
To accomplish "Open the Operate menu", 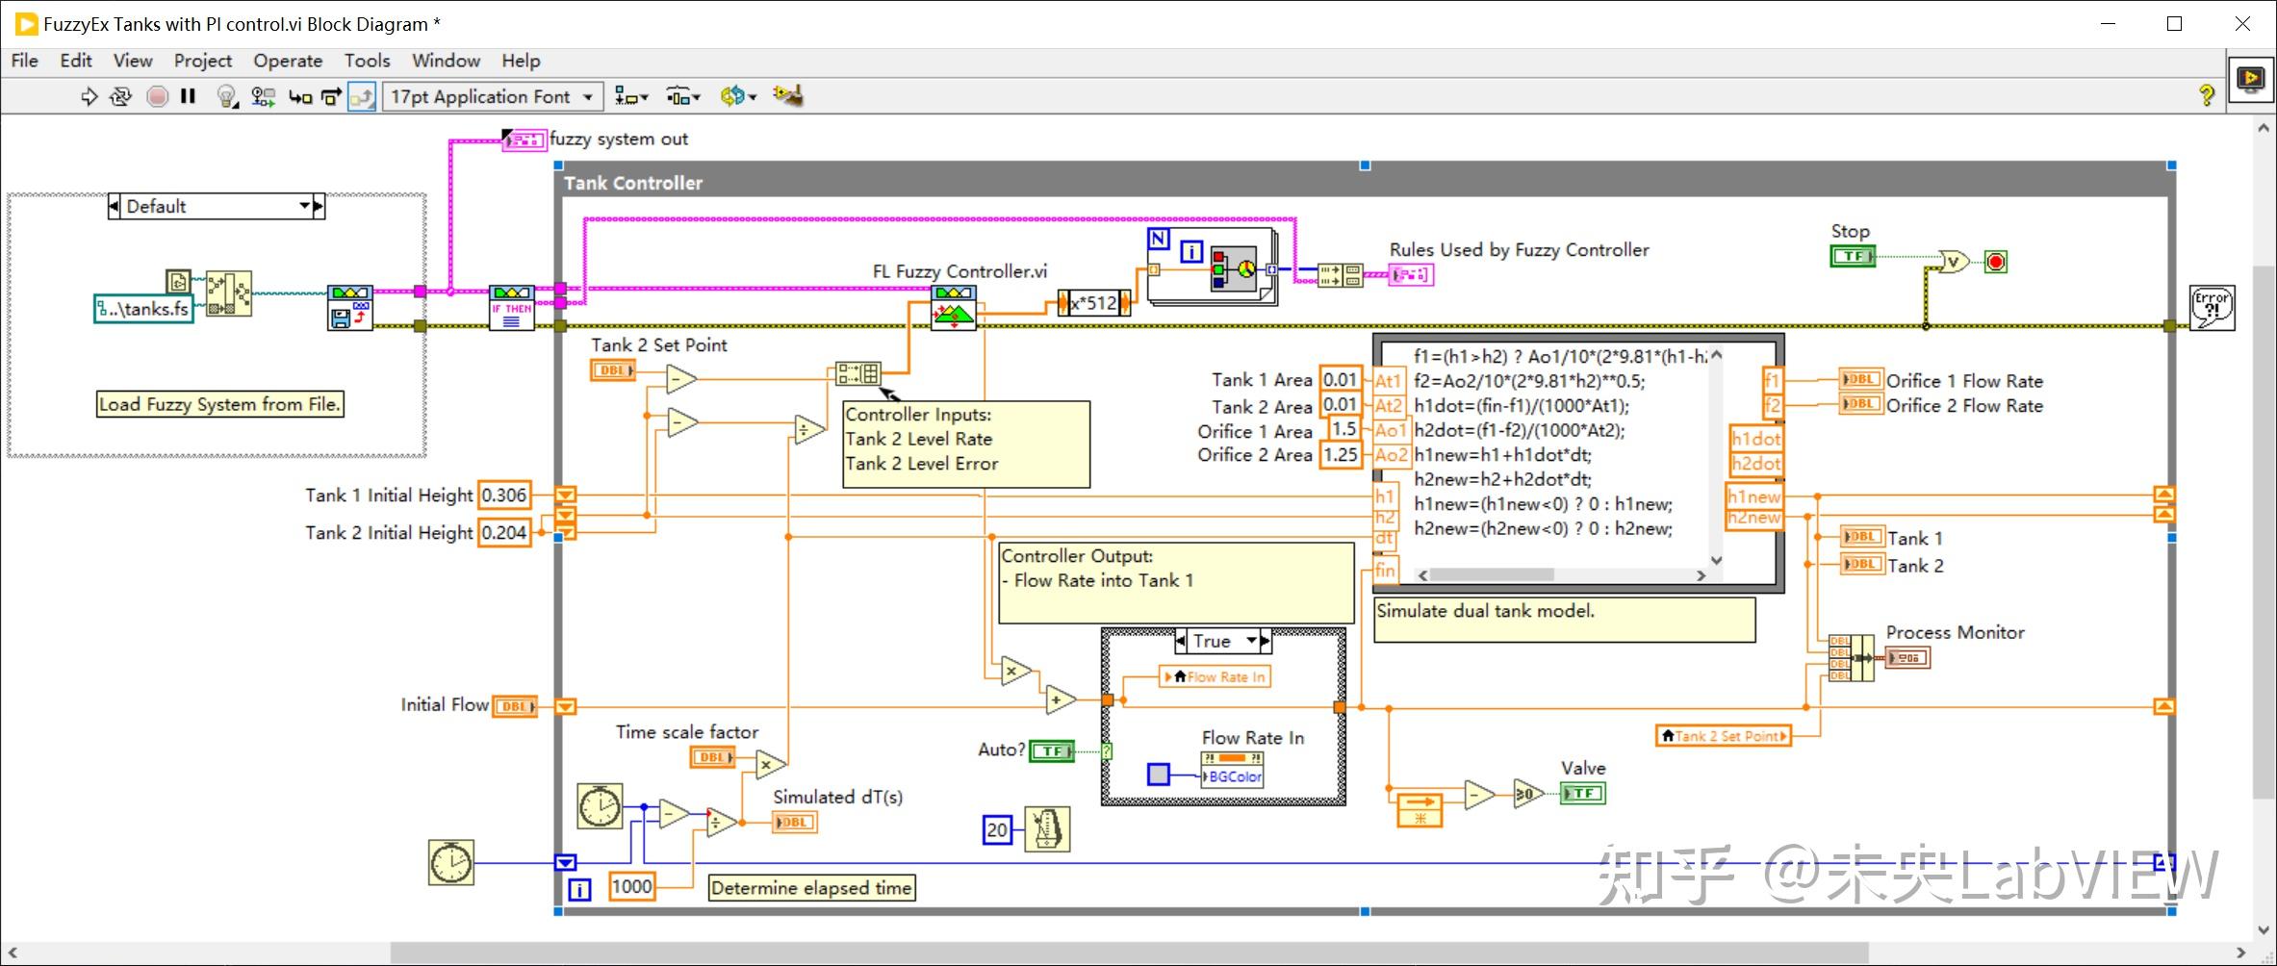I will (288, 61).
